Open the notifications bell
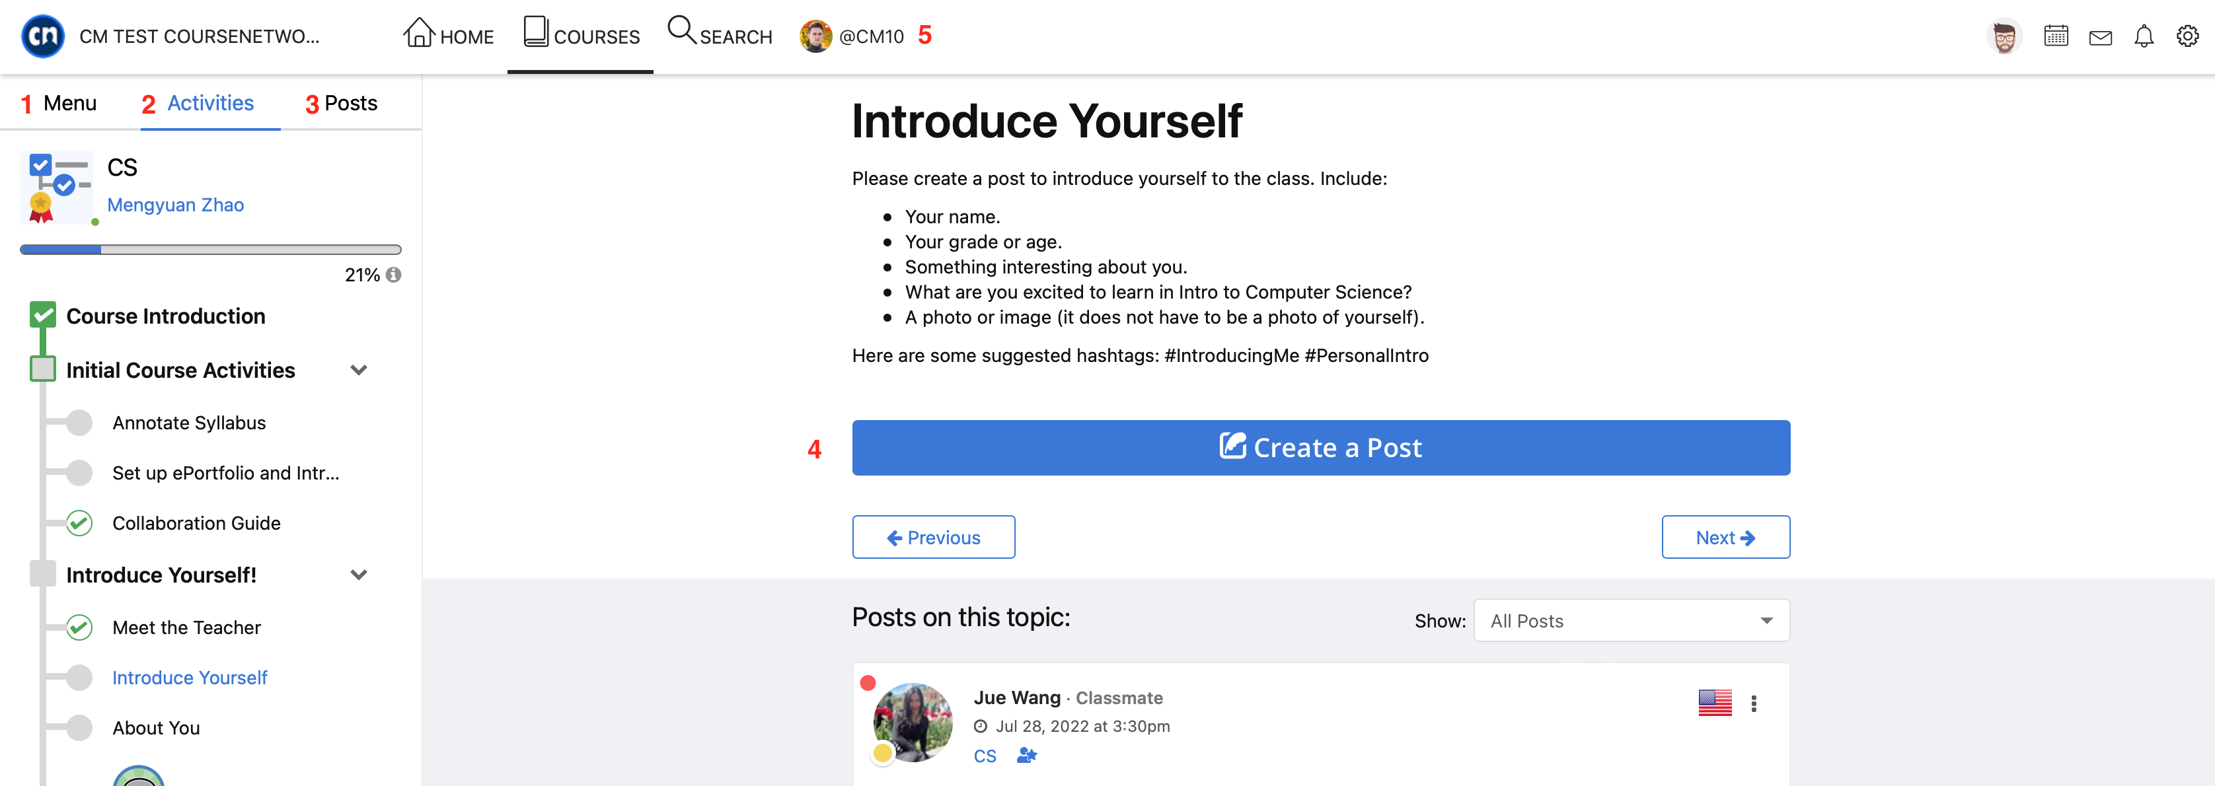The image size is (2215, 786). pyautogui.click(x=2144, y=36)
